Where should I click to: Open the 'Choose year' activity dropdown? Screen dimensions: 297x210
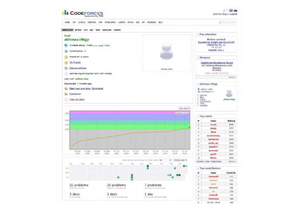pyautogui.click(x=180, y=160)
